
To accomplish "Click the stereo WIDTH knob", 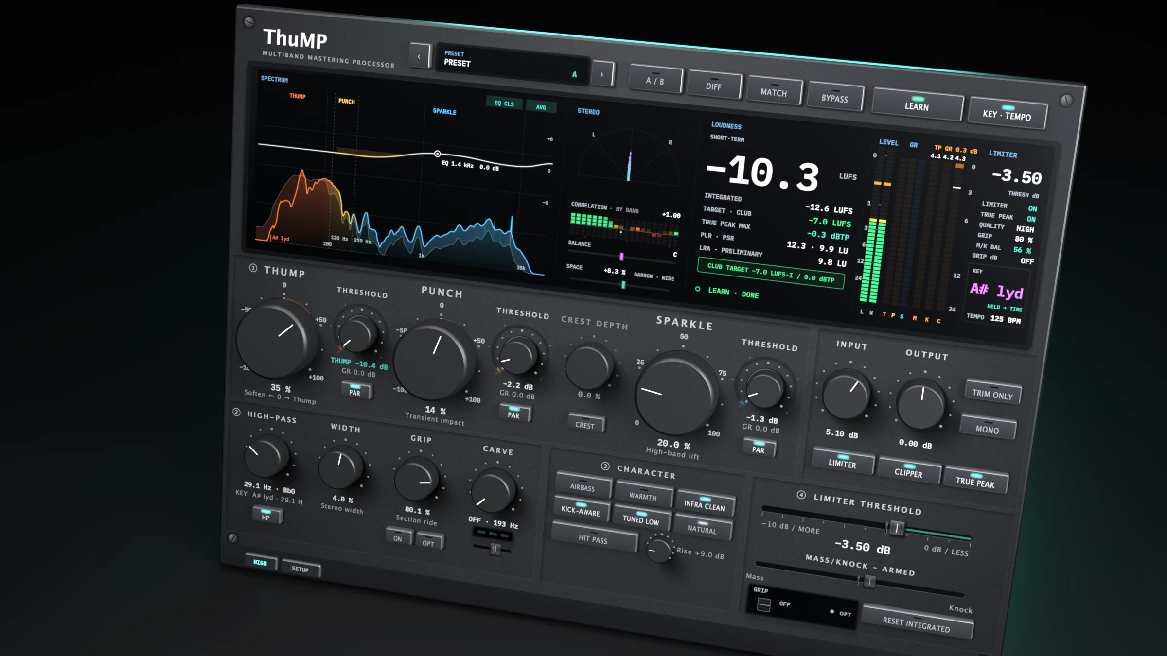I will point(341,467).
